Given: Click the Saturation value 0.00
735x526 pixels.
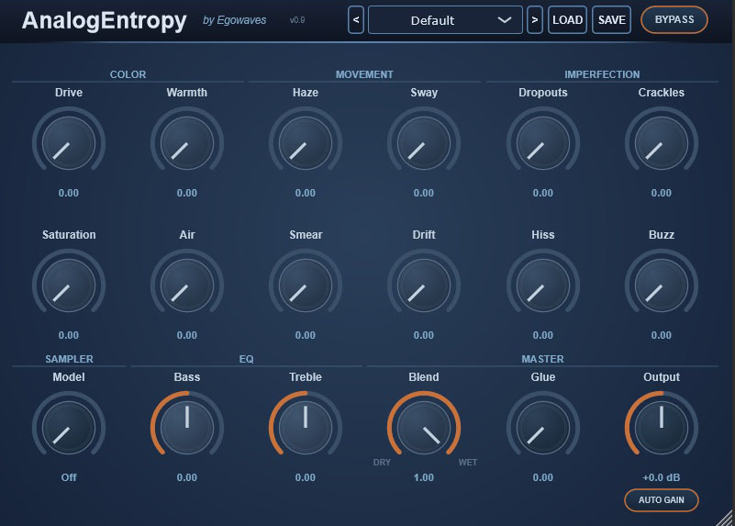Looking at the screenshot, I should (x=69, y=336).
